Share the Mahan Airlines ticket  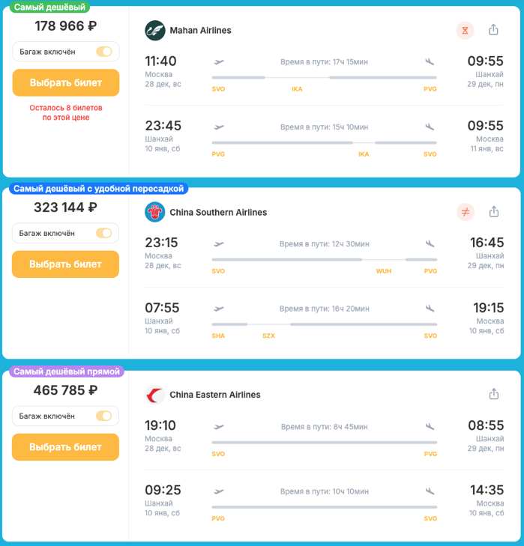[x=493, y=30]
